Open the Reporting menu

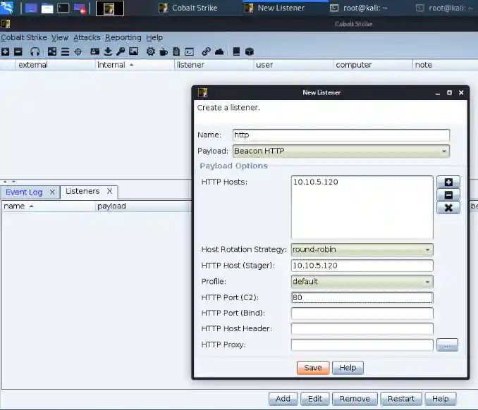(123, 37)
